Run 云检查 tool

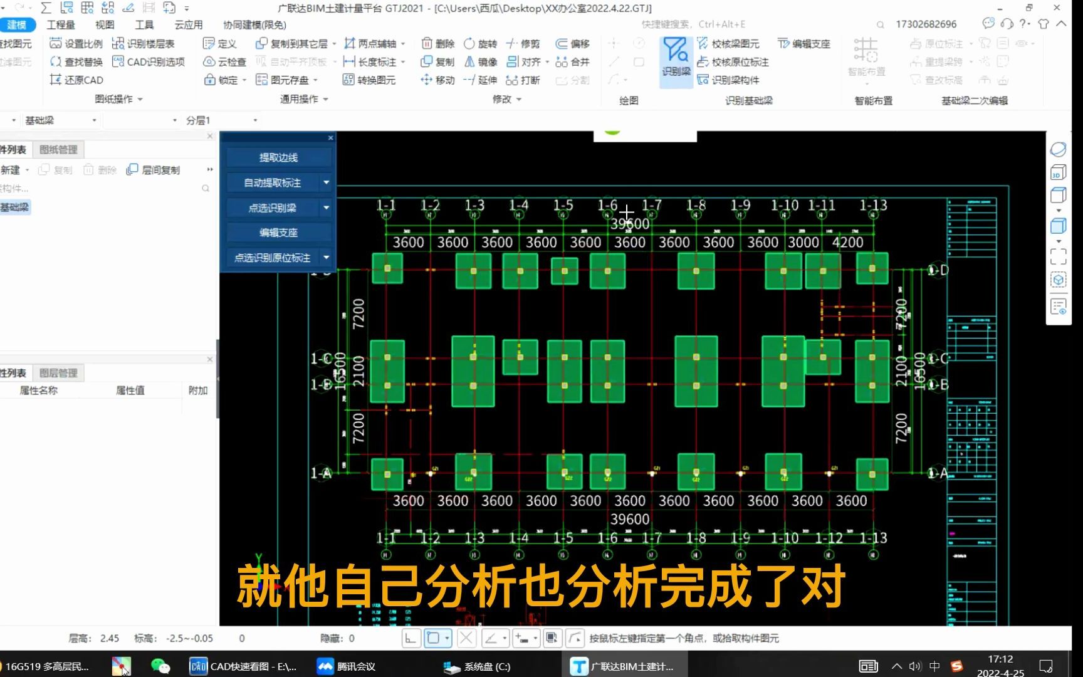click(x=224, y=61)
